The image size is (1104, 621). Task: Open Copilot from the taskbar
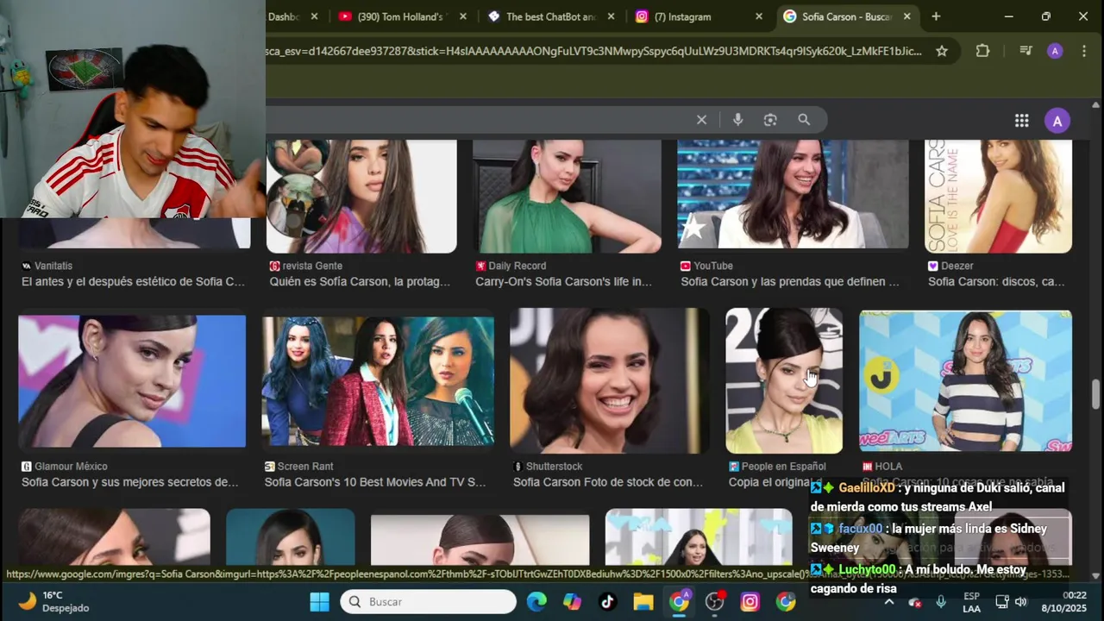(x=573, y=601)
